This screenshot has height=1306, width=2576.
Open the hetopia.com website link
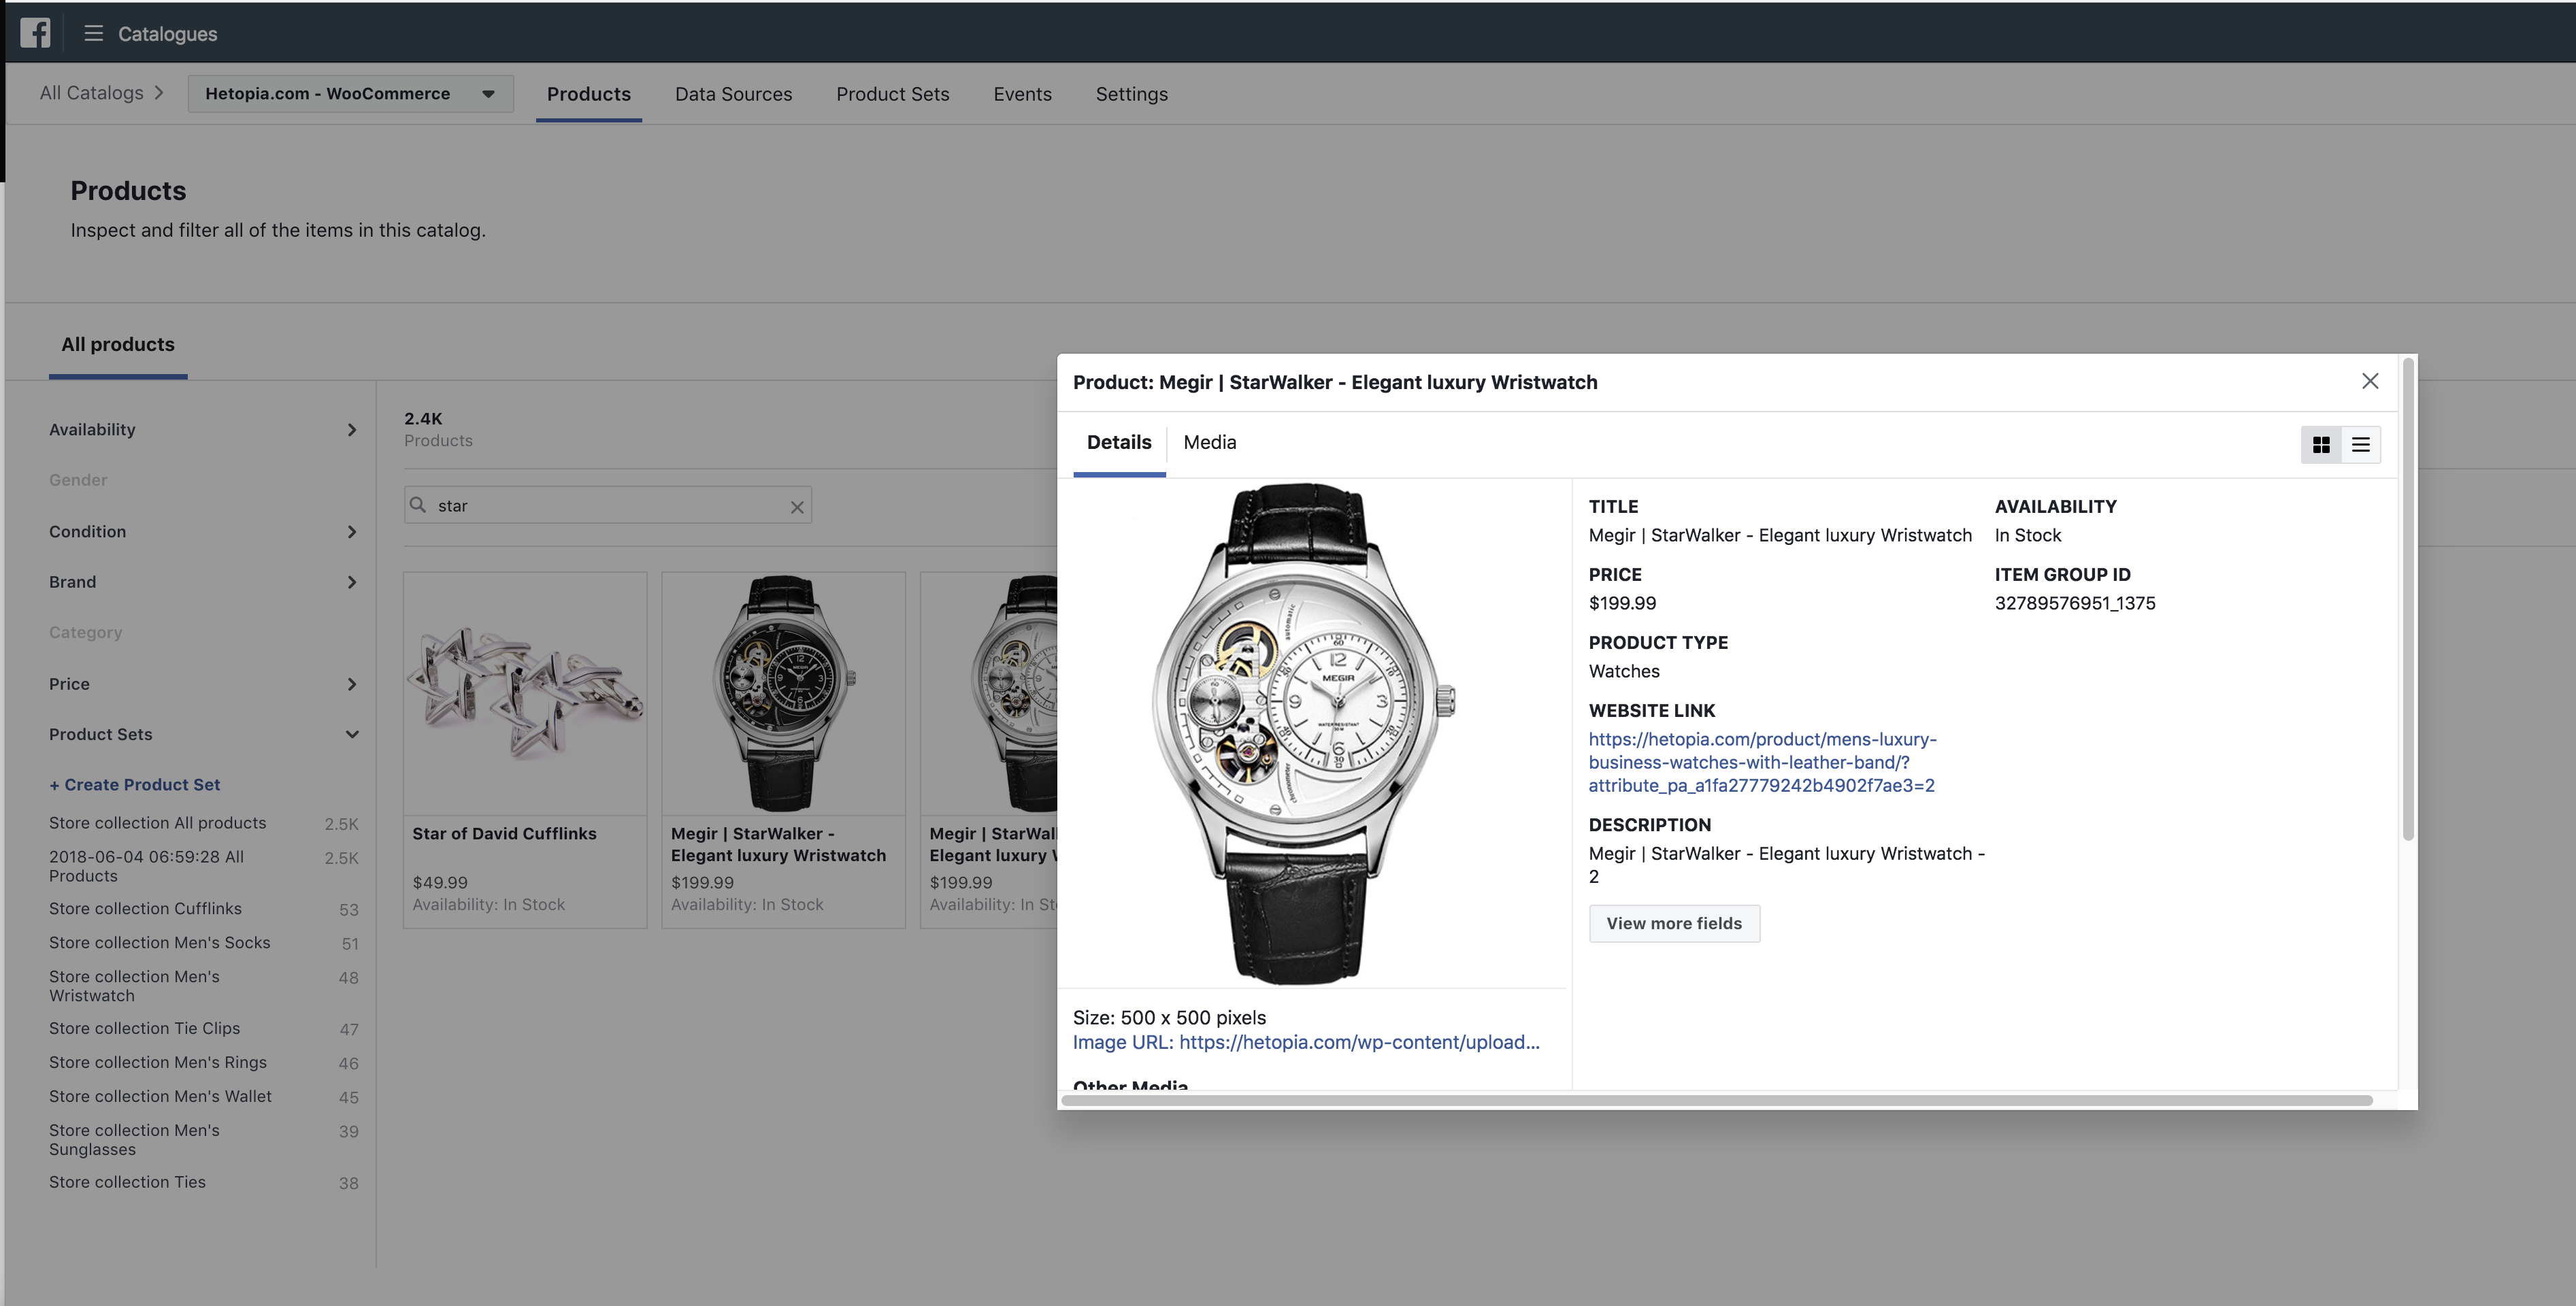(x=1762, y=763)
